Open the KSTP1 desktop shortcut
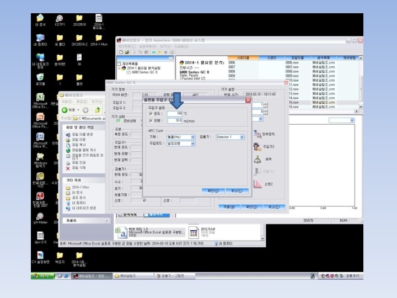Screen dimensions: 397x298 coord(60,20)
